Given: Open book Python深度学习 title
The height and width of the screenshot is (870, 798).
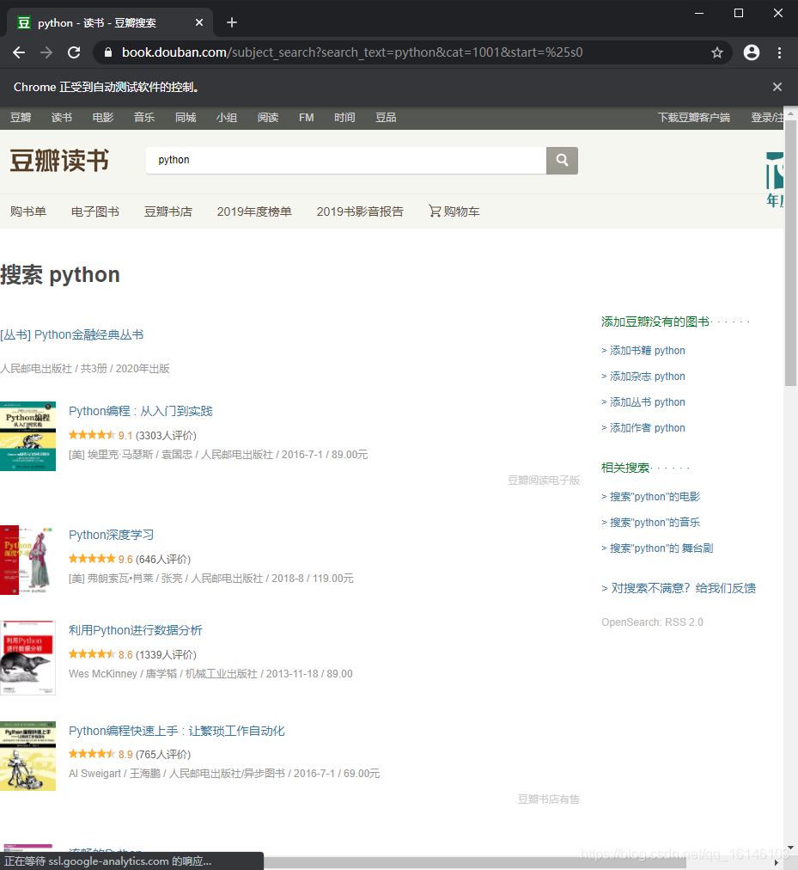Looking at the screenshot, I should (111, 535).
